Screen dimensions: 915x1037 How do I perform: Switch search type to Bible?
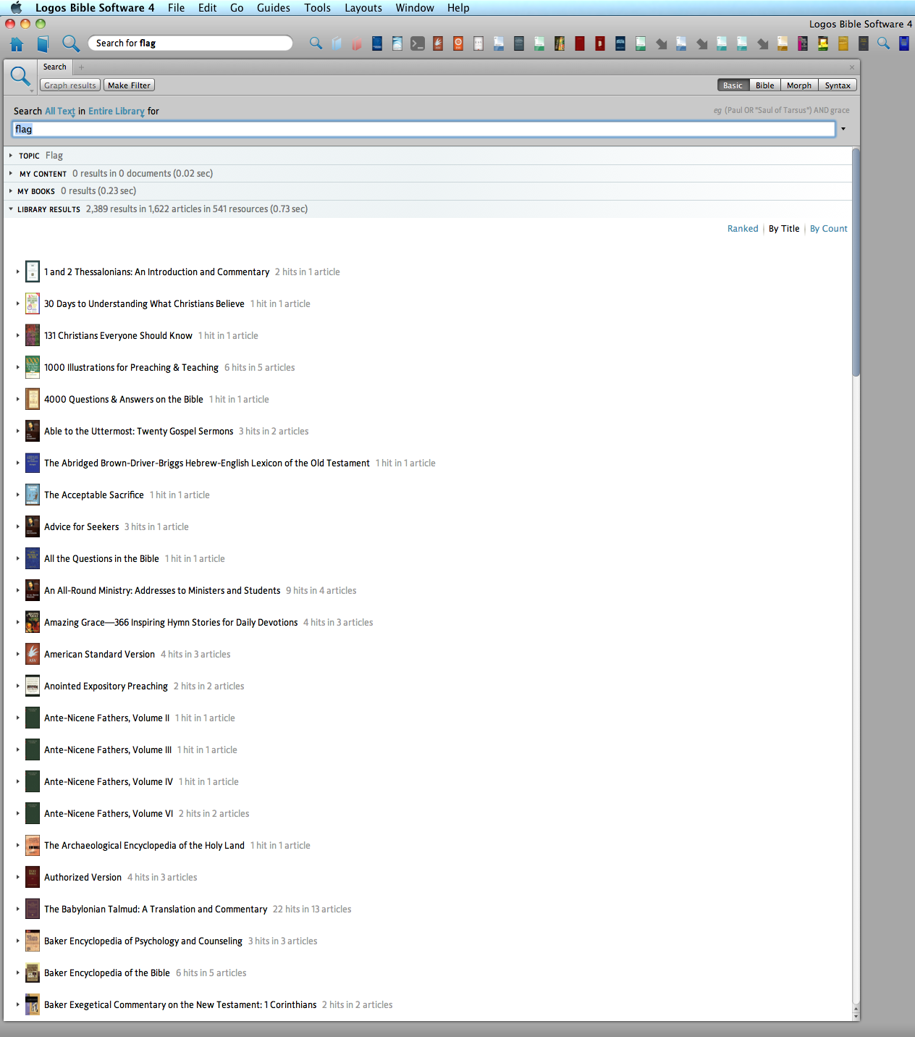[764, 85]
